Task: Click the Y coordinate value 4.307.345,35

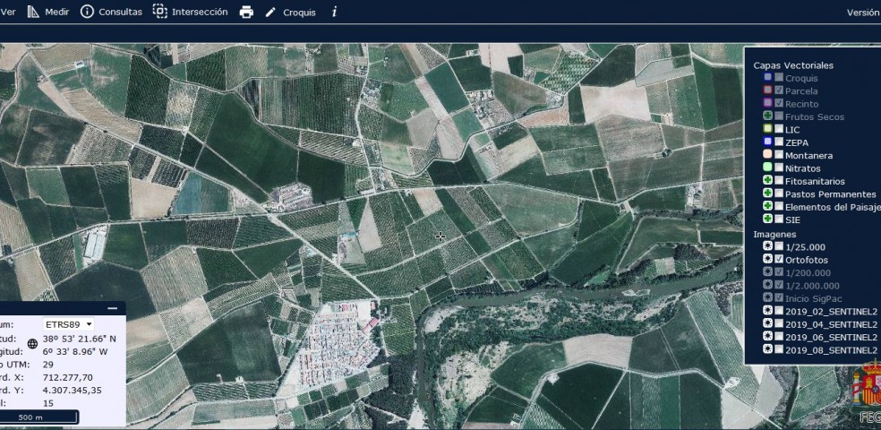Action: pyautogui.click(x=72, y=390)
